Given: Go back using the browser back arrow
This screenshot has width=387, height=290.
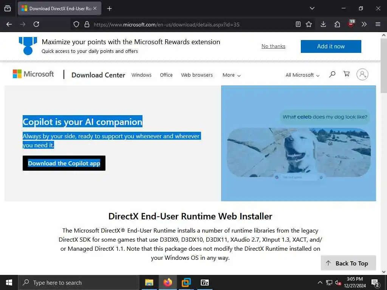Looking at the screenshot, I should click(9, 24).
